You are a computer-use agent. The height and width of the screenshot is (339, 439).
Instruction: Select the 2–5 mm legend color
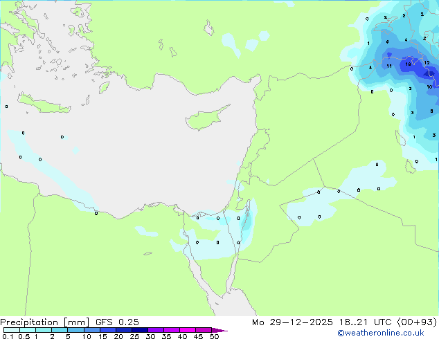pos(60,330)
